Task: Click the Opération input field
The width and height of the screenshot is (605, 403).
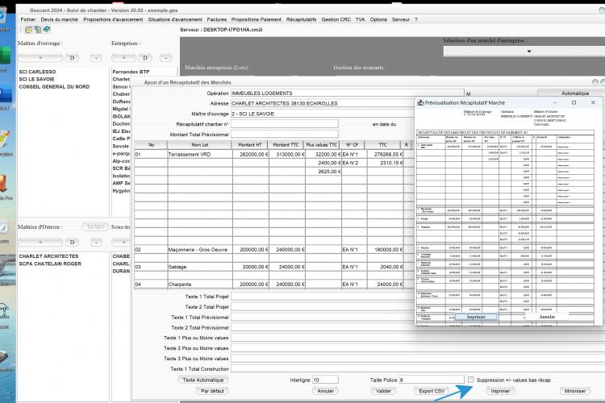Action: [347, 93]
